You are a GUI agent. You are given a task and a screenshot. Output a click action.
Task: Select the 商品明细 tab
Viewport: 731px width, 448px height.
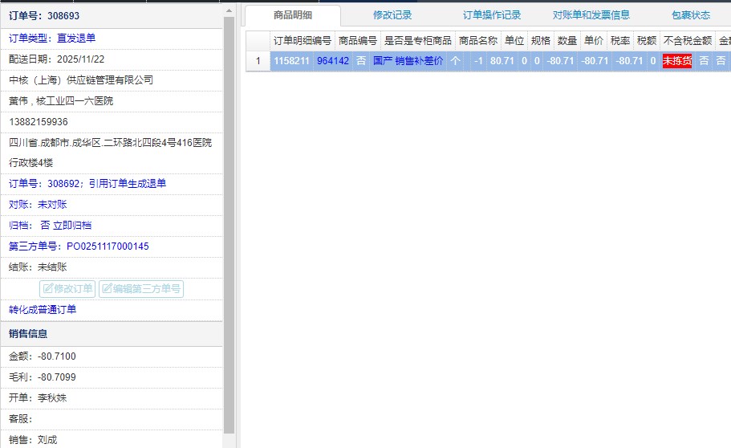coord(293,15)
